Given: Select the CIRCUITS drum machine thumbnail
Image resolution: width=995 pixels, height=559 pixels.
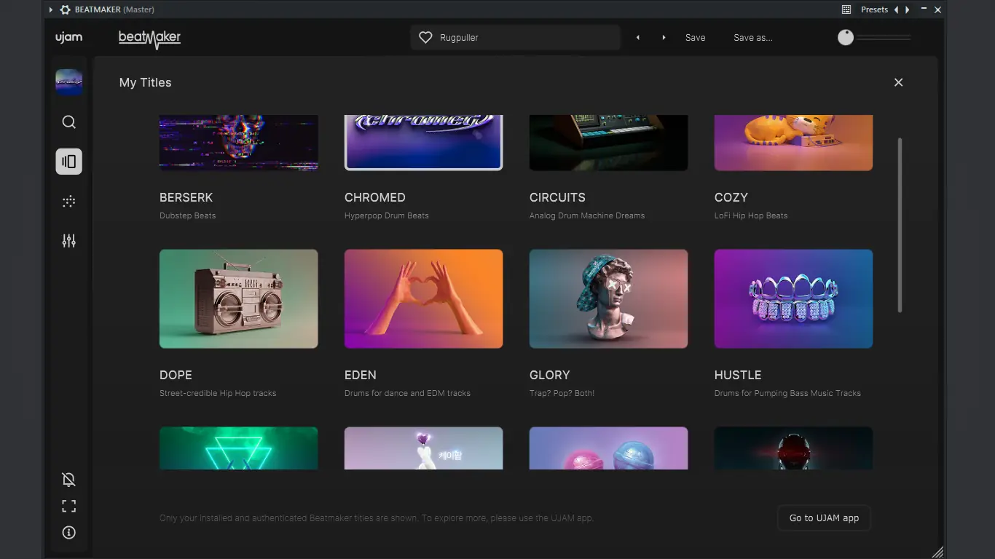Looking at the screenshot, I should [x=608, y=143].
